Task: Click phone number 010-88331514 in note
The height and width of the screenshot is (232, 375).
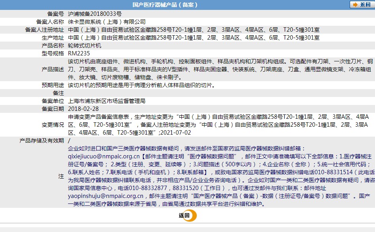Action: click(334, 172)
